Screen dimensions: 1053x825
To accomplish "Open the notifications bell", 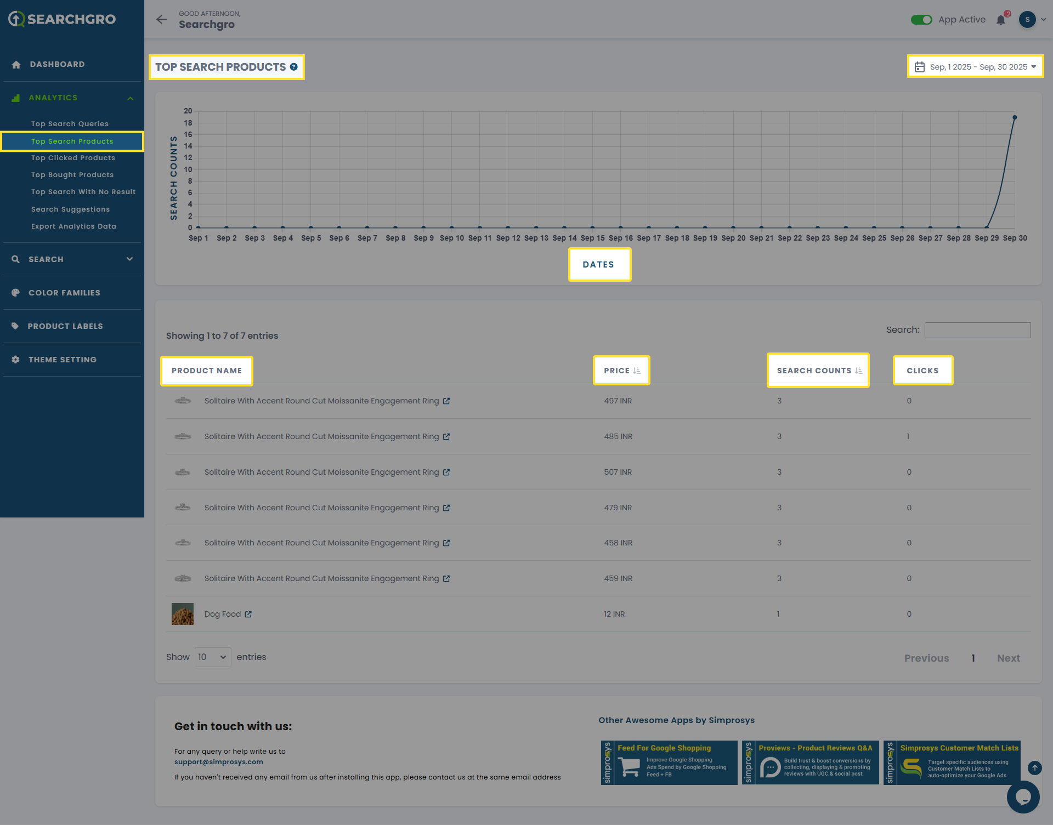I will click(1001, 20).
